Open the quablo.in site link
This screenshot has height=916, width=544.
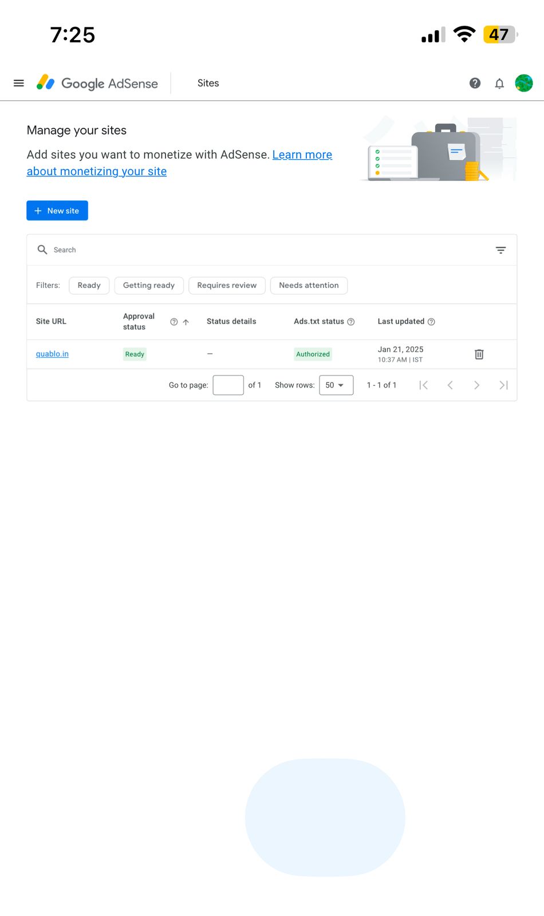tap(52, 354)
